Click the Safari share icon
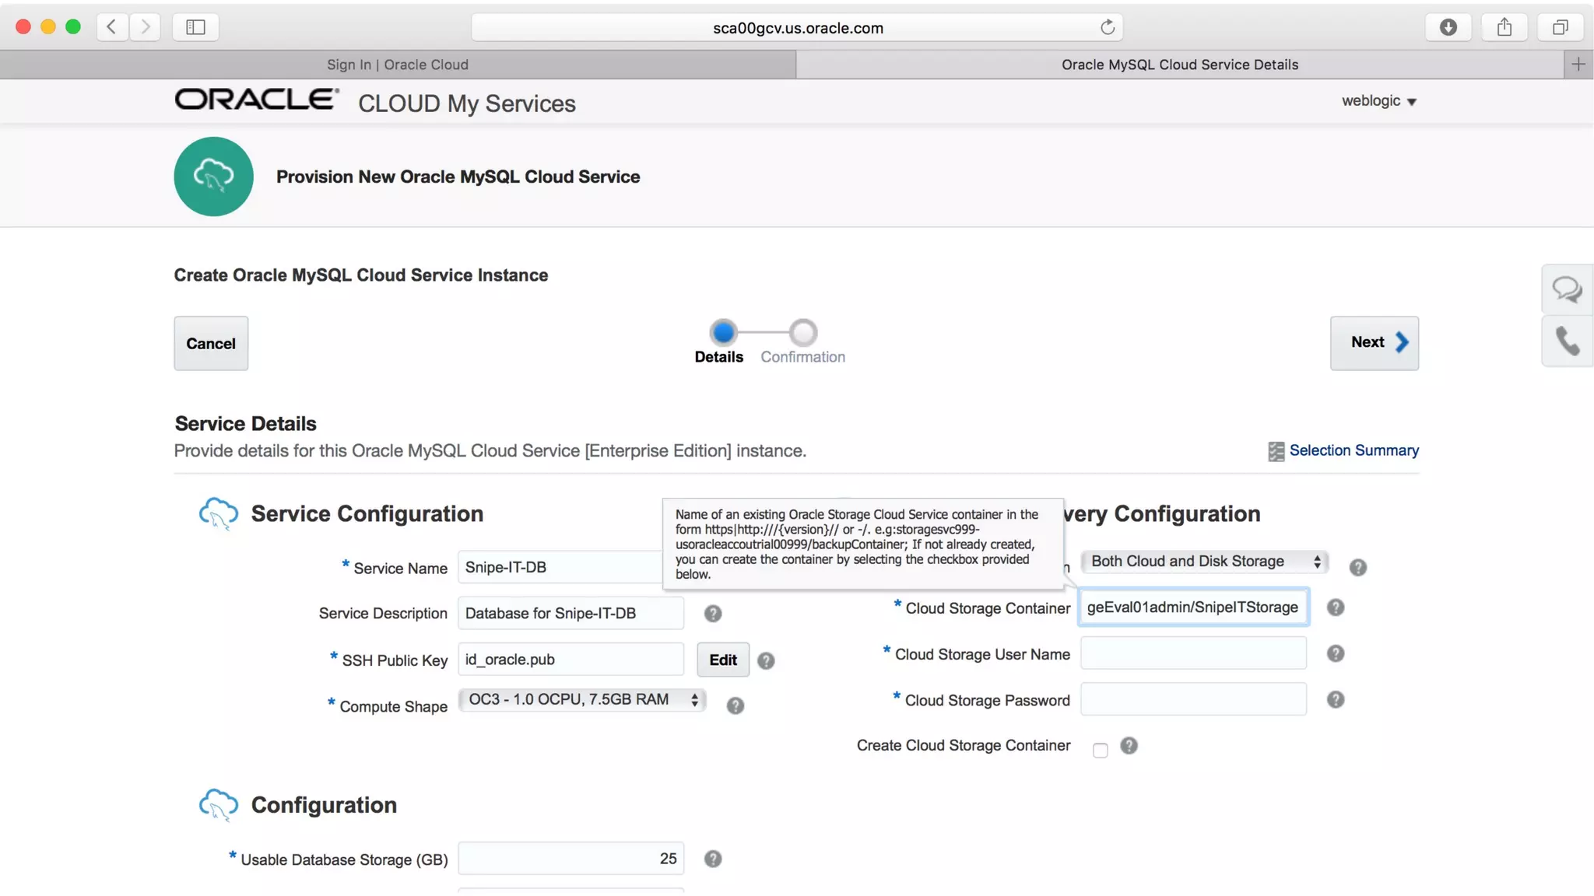Image resolution: width=1594 pixels, height=896 pixels. point(1504,27)
